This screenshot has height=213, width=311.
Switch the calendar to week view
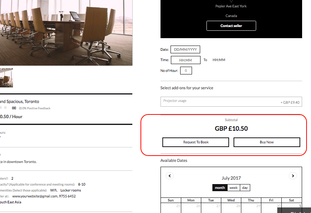234,188
